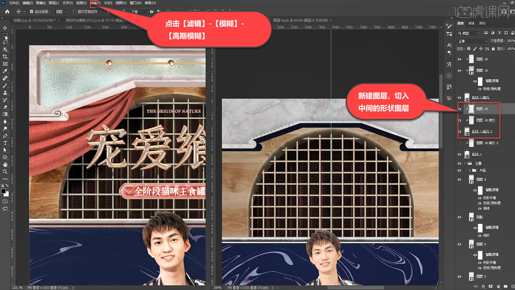Viewport: 515px width, 290px height.
Task: Open the 图层(L) menu
Action: pyautogui.click(x=54, y=3)
